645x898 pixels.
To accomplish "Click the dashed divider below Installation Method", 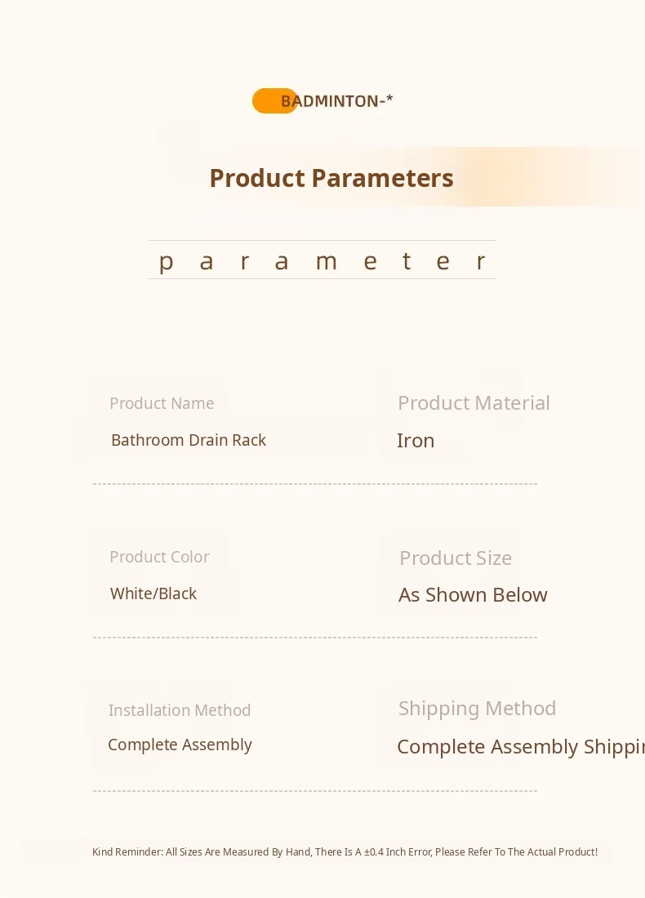I will click(x=314, y=791).
